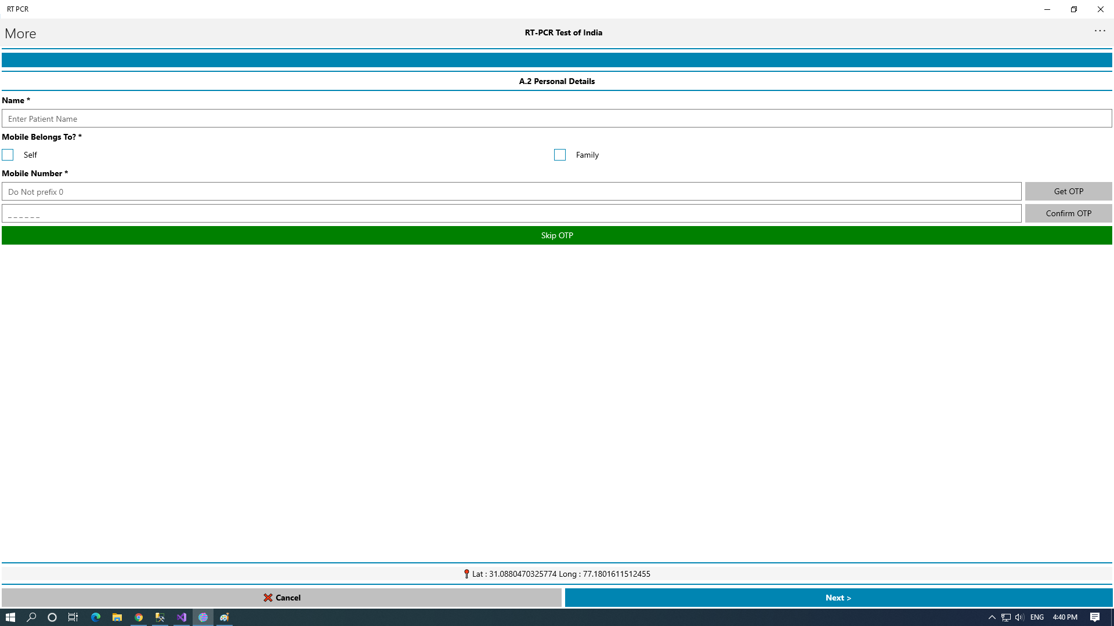Click the green Skip OTP button
This screenshot has height=626, width=1114.
click(x=557, y=235)
